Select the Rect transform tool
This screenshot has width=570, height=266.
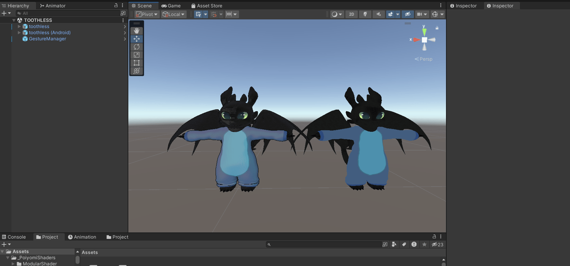(136, 63)
